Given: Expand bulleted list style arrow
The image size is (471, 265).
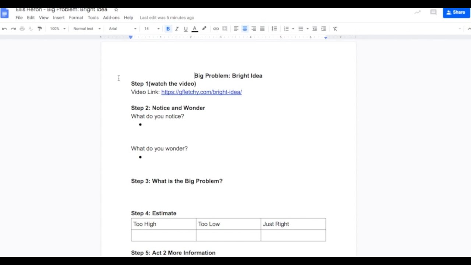Looking at the screenshot, I should coord(308,29).
